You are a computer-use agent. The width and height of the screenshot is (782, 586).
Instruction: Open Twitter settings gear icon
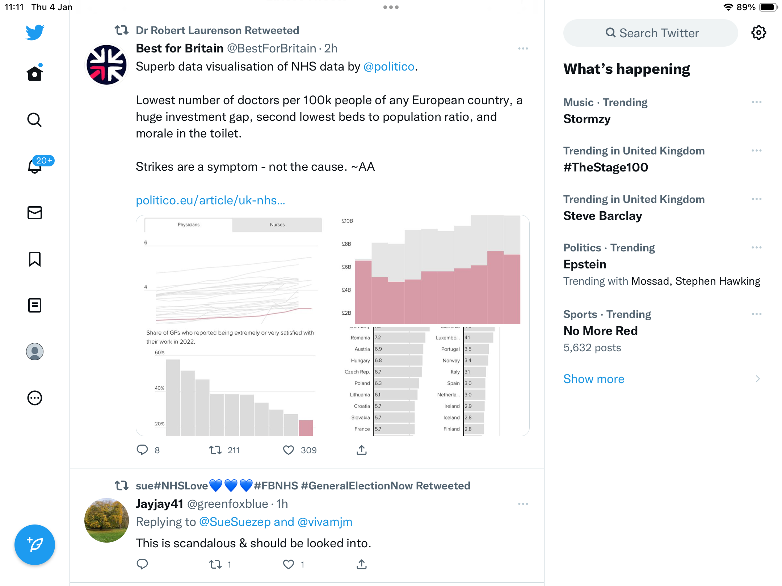click(x=758, y=33)
